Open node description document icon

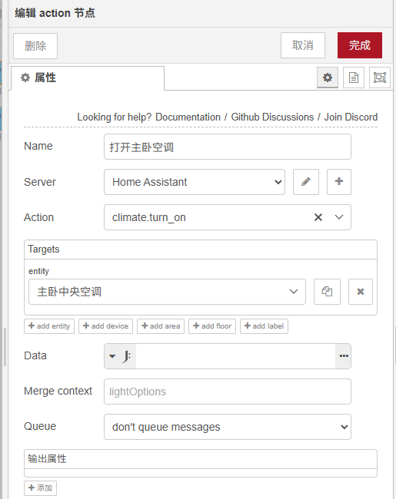tap(354, 78)
